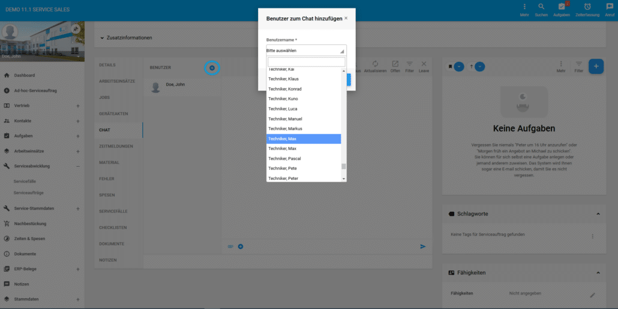618x309 pixels.
Task: Open Servicefälle sidebar link
Action: tap(25, 181)
